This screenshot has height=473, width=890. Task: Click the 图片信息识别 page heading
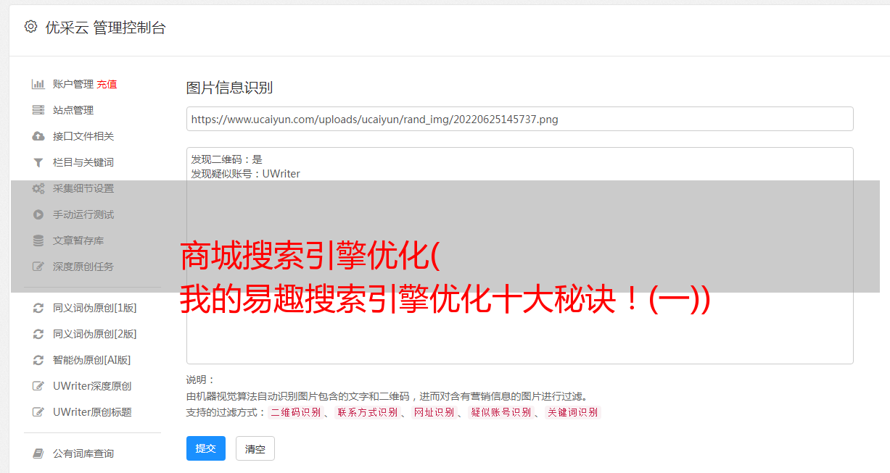229,88
